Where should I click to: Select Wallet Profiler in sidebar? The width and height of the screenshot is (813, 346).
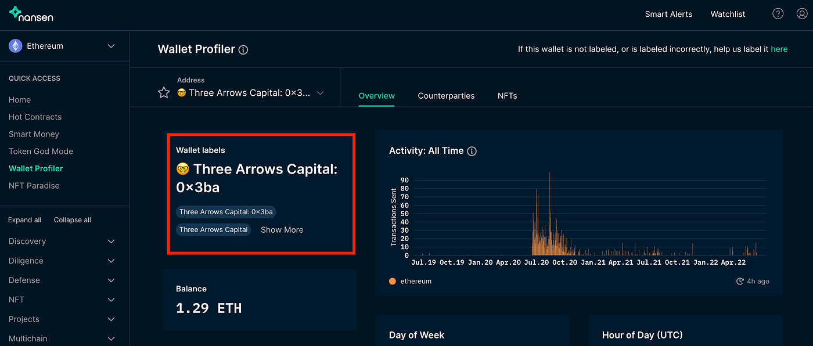[36, 168]
